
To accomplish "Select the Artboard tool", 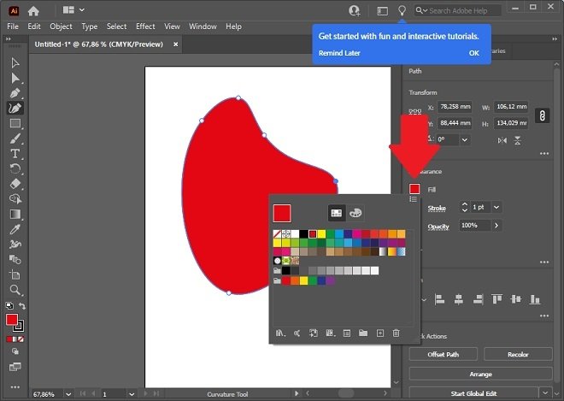I will click(15, 274).
